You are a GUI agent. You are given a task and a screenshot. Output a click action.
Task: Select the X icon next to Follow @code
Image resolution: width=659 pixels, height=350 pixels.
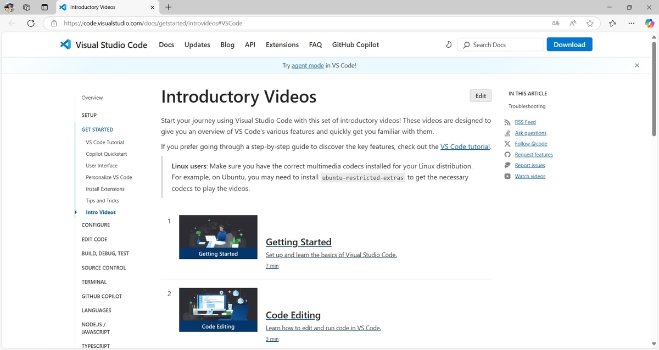click(507, 143)
